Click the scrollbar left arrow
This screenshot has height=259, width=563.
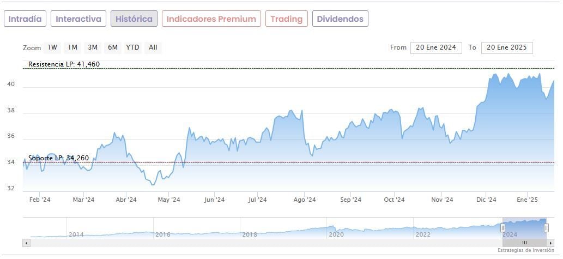[x=26, y=243]
